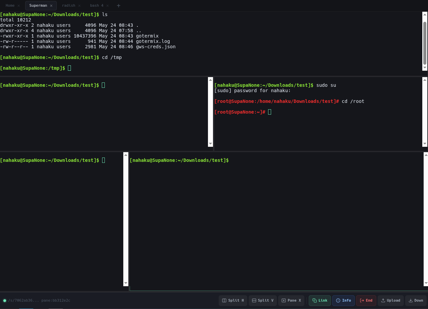Click scroll-down arrow of bottom-left pane
Screen dimensions: 428x309
[x=126, y=283]
